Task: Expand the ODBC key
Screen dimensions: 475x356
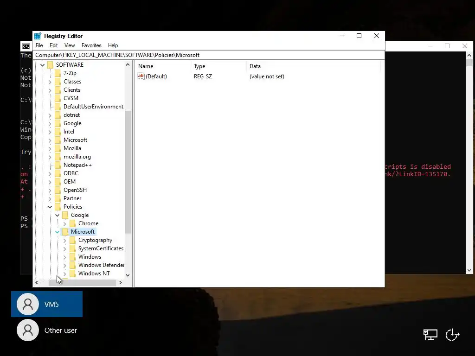Action: point(50,174)
